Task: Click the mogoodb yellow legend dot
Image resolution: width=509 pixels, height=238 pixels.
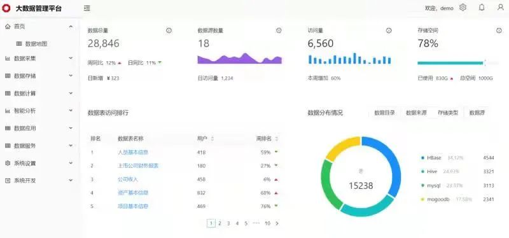Action: coord(422,199)
